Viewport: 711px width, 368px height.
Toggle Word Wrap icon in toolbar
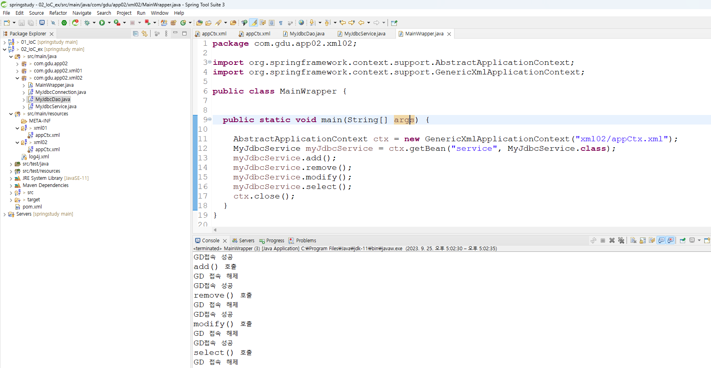(263, 23)
